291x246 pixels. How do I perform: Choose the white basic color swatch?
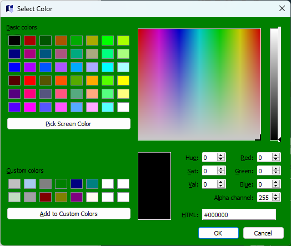(x=123, y=107)
